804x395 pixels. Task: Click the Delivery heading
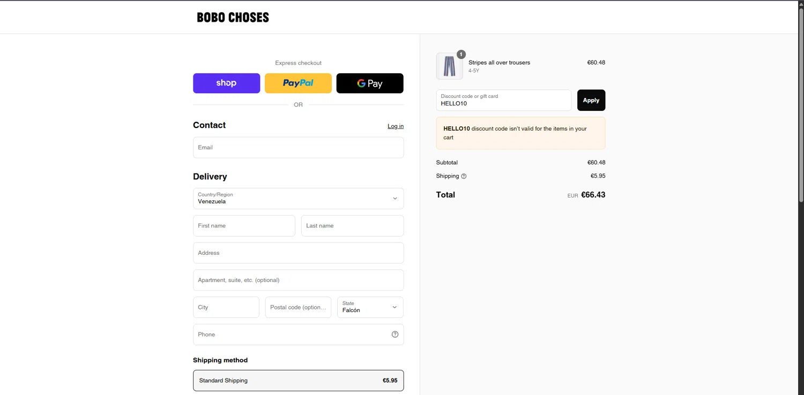(210, 177)
